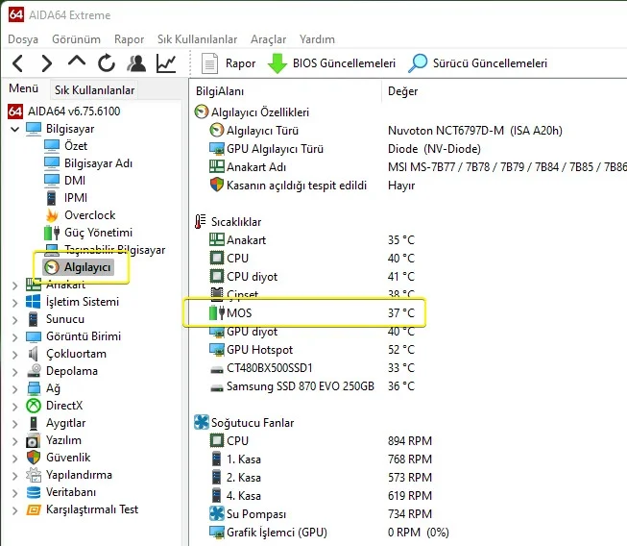
Task: Select the CT480BX500SSD1 temperature row
Action: click(x=312, y=368)
